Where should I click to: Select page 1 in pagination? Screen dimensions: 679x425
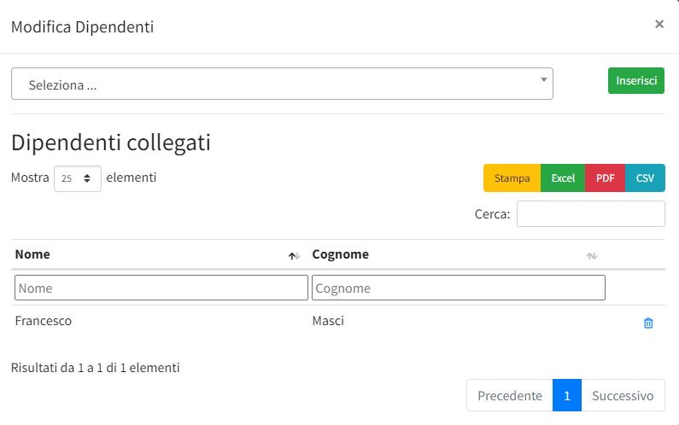567,396
